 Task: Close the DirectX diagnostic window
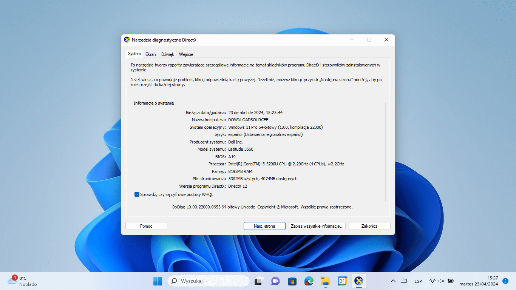pyautogui.click(x=386, y=40)
